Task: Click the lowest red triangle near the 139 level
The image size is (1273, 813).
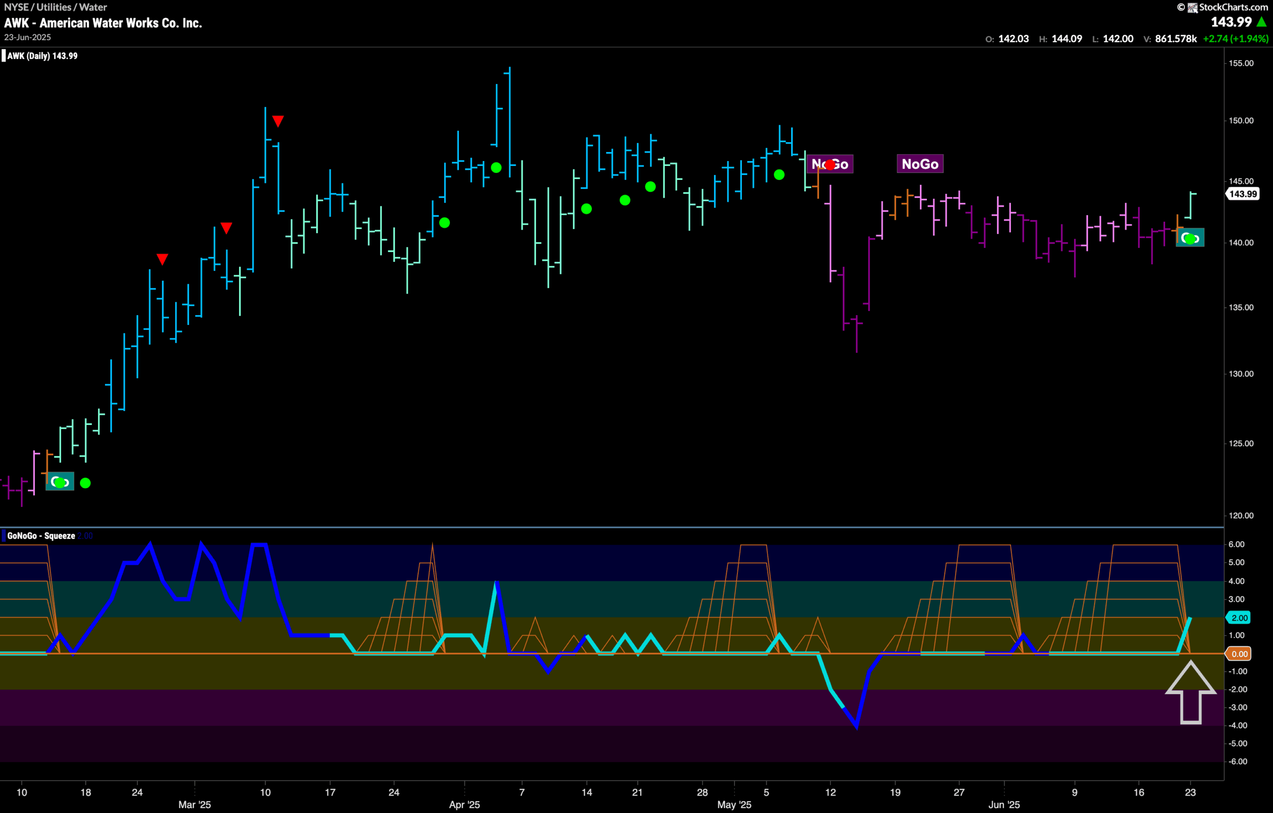Action: (162, 259)
